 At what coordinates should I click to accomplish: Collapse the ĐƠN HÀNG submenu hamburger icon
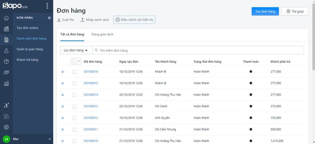(x=49, y=18)
